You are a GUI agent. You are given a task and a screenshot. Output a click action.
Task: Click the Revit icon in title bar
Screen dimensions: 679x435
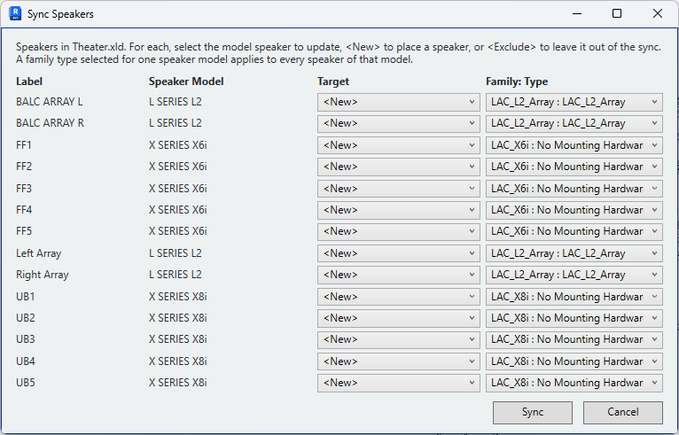(15, 13)
